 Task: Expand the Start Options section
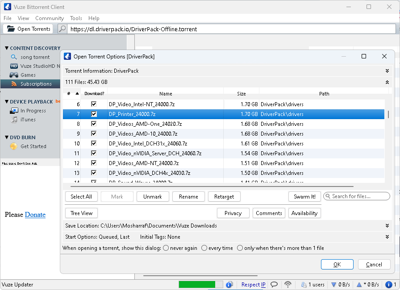pos(387,237)
